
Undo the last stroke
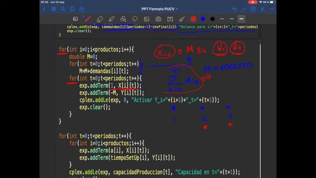235,9
